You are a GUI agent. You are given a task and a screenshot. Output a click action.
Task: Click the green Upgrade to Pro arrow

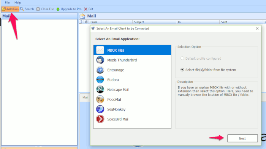click(x=58, y=9)
